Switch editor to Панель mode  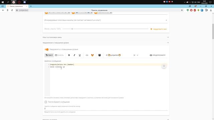pos(59,55)
